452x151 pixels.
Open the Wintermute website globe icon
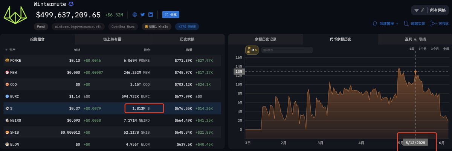coord(134,15)
